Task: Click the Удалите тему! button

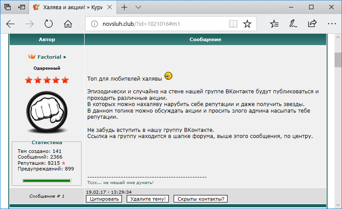Action: tap(147, 199)
